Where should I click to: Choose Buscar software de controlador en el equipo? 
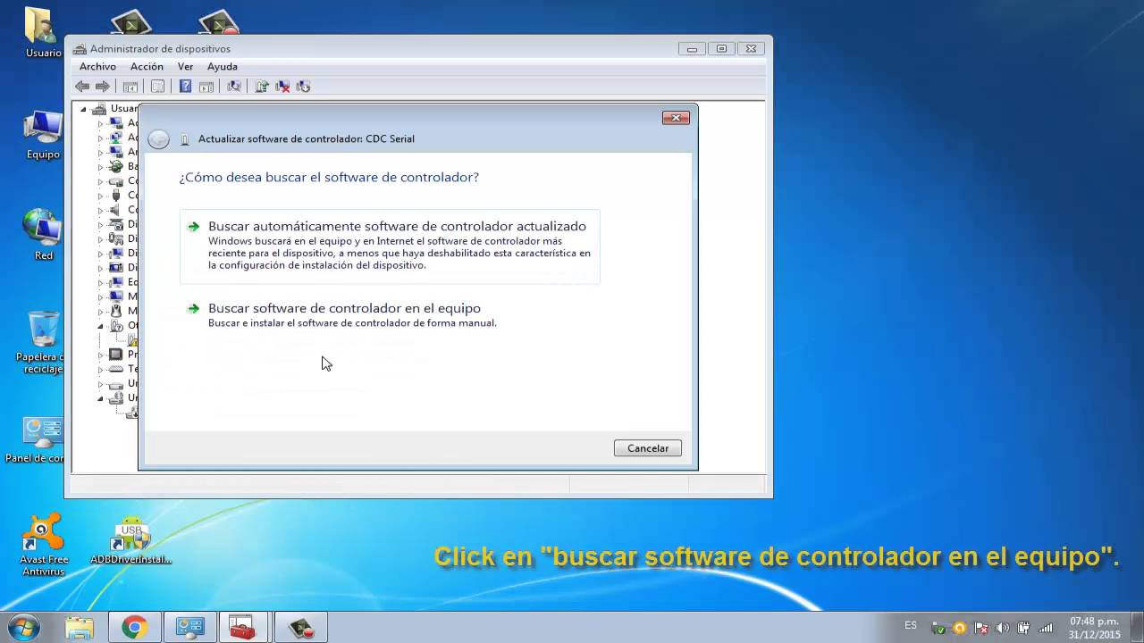click(390, 314)
